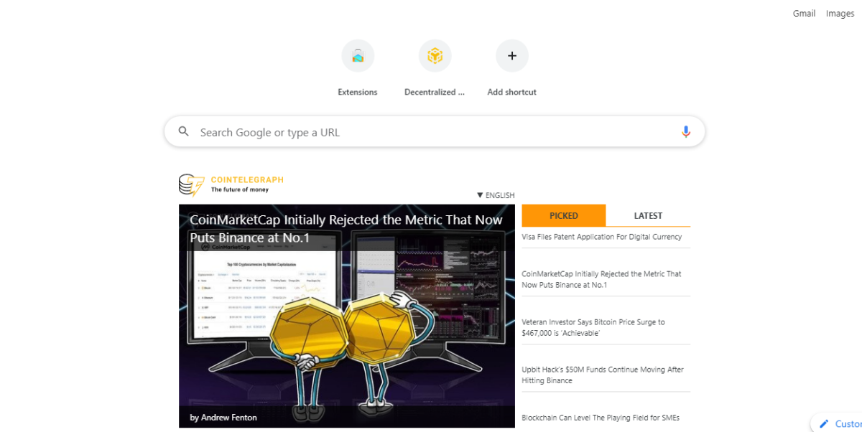Switch to the LATEST tab
Image resolution: width=862 pixels, height=432 pixels.
pos(648,215)
